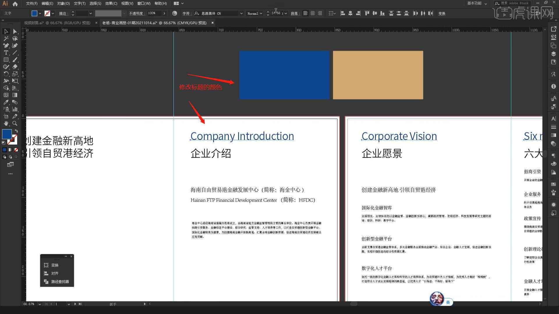Select the Zoom tool
559x314 pixels.
point(15,122)
